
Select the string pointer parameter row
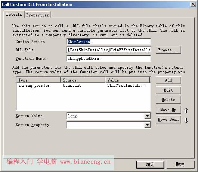83,86
